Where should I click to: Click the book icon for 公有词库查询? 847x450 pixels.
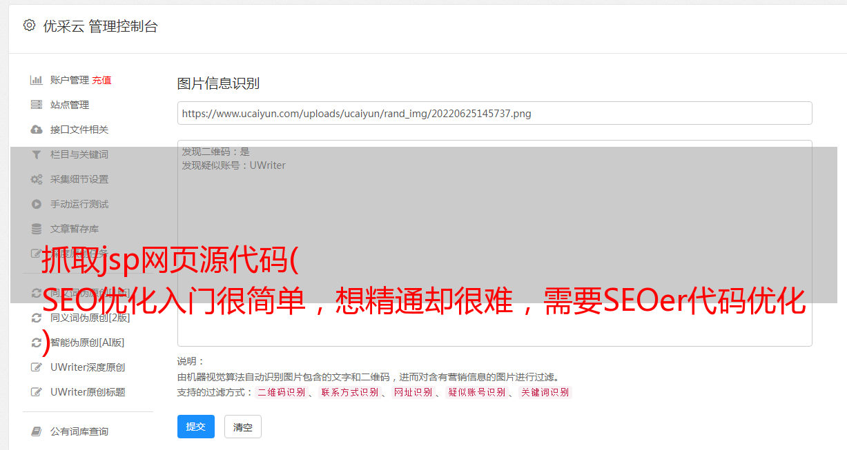click(37, 431)
